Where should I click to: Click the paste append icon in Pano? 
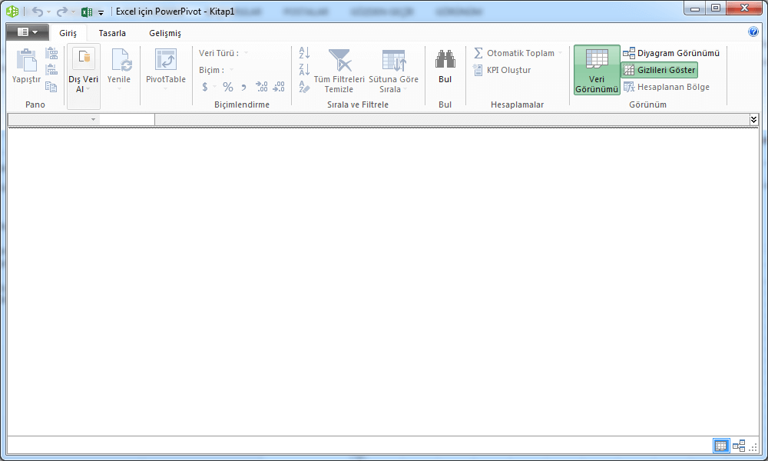click(x=51, y=53)
